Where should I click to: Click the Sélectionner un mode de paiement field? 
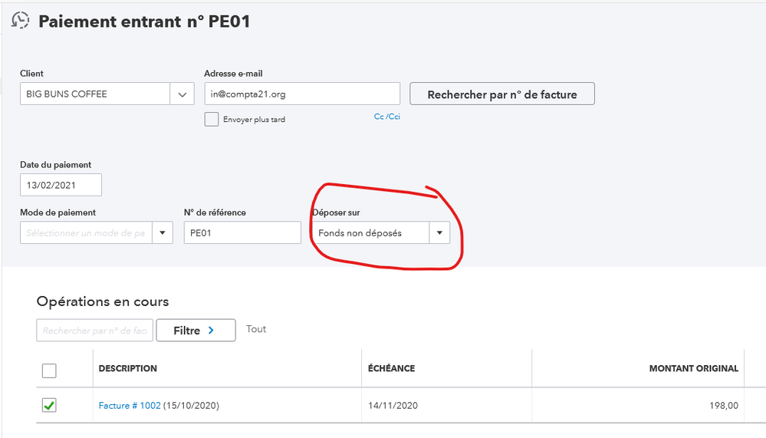(86, 232)
